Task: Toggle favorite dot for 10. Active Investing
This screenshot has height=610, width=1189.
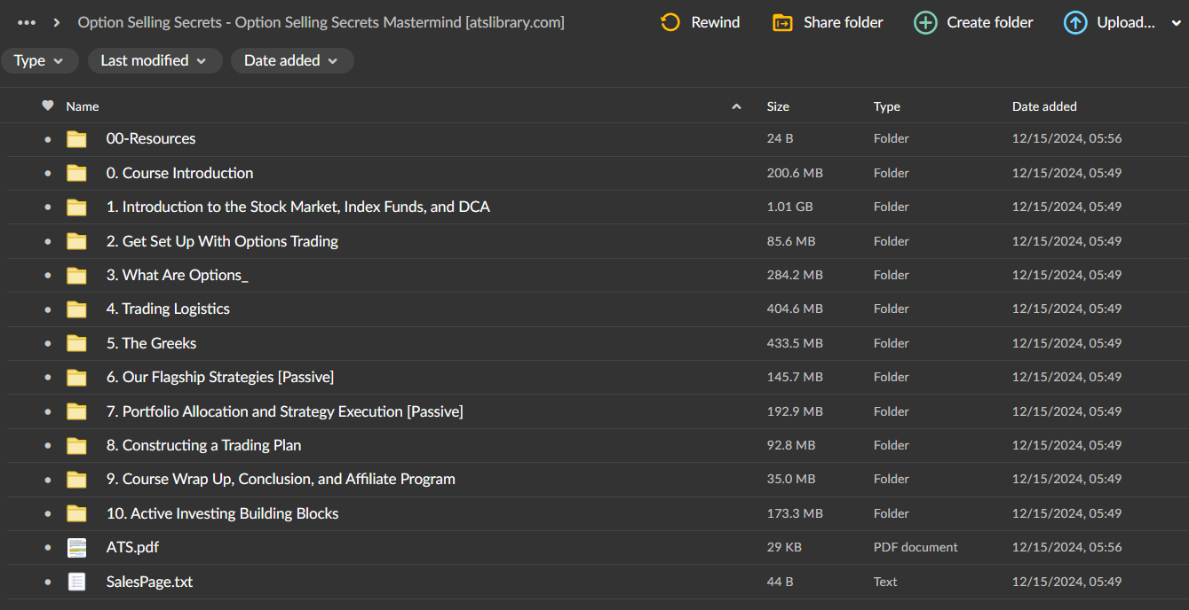Action: (48, 513)
